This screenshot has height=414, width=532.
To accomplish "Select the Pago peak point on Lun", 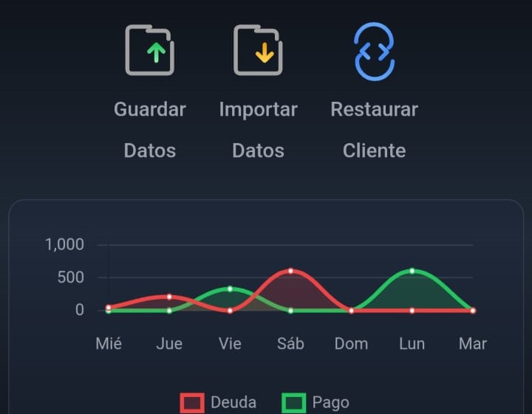I will 412,271.
